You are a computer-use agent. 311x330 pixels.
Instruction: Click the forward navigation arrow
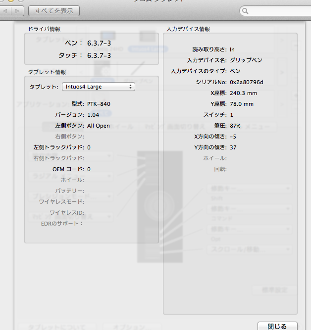point(17,11)
